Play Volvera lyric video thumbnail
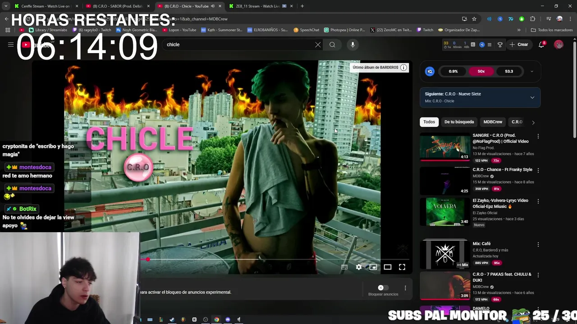This screenshot has width=577, height=324. (444, 211)
